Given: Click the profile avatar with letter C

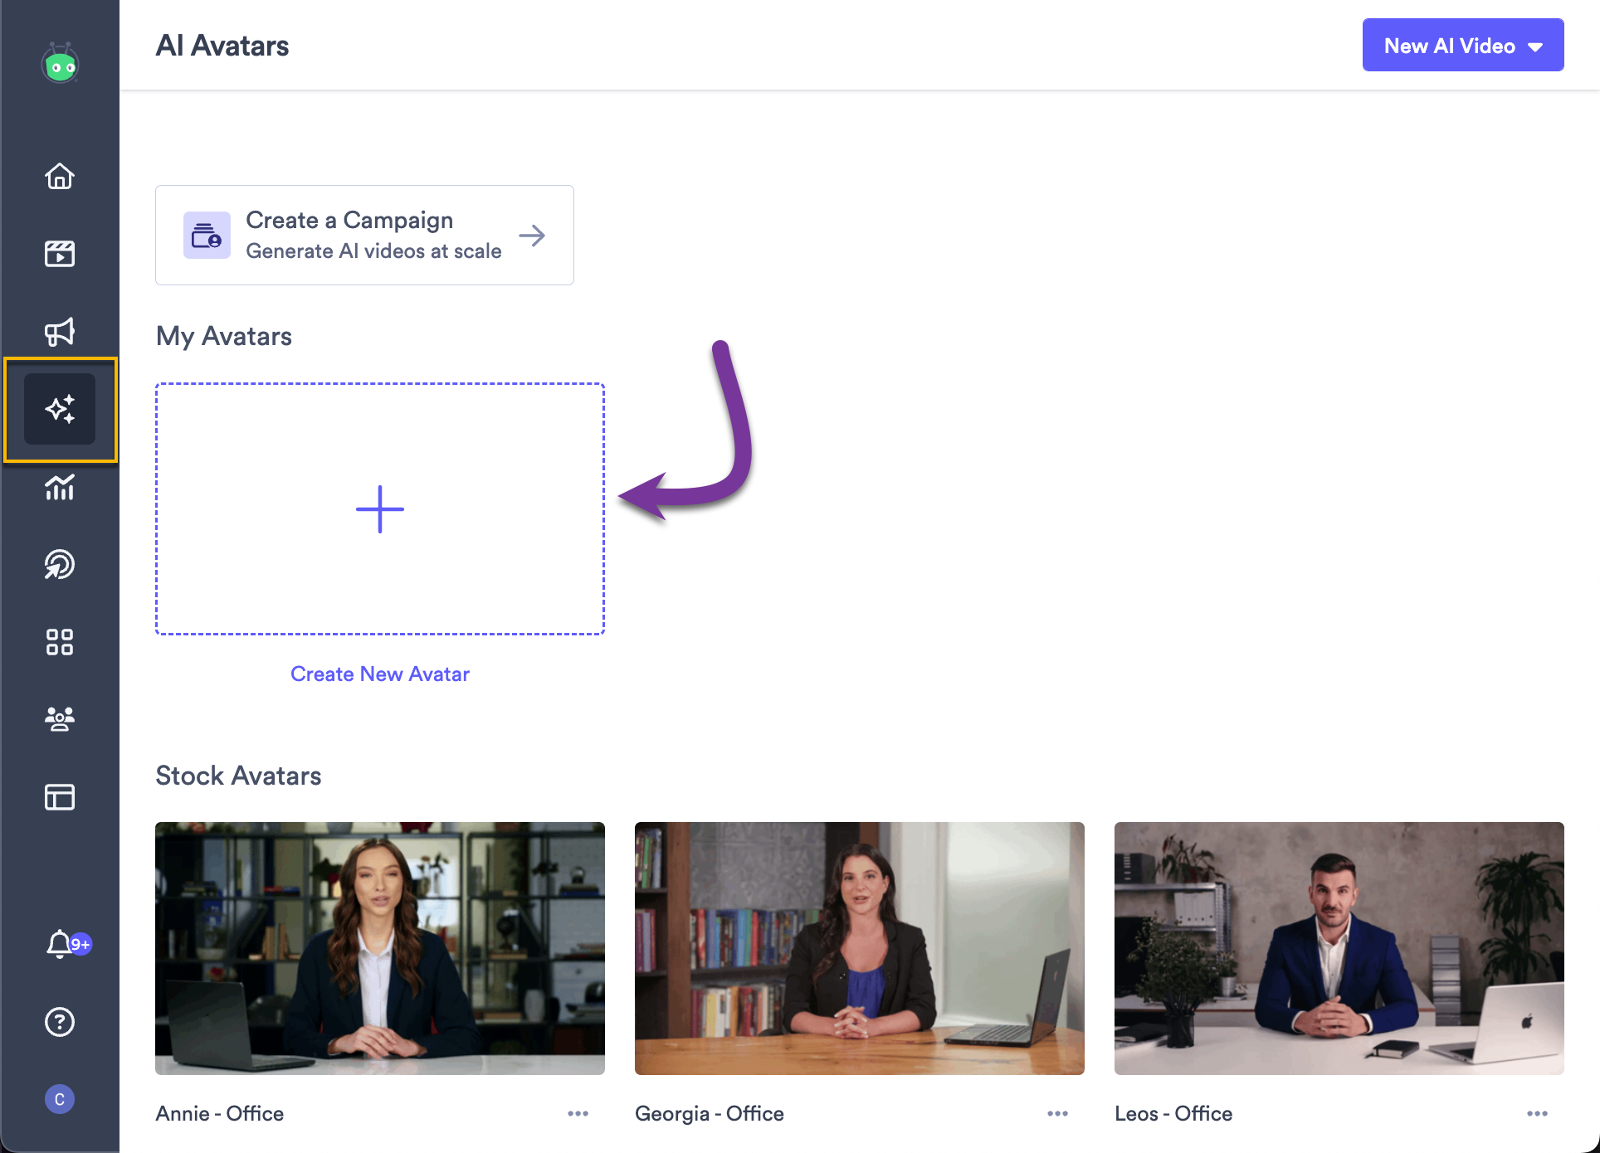Looking at the screenshot, I should (x=59, y=1099).
